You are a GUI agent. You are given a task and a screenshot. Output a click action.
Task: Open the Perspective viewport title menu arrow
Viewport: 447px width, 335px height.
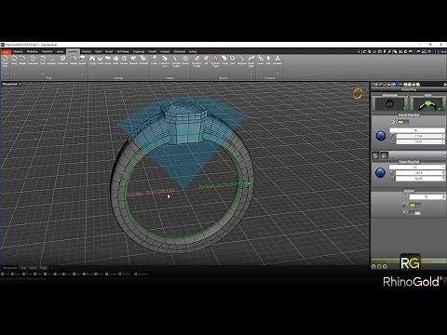[20, 84]
